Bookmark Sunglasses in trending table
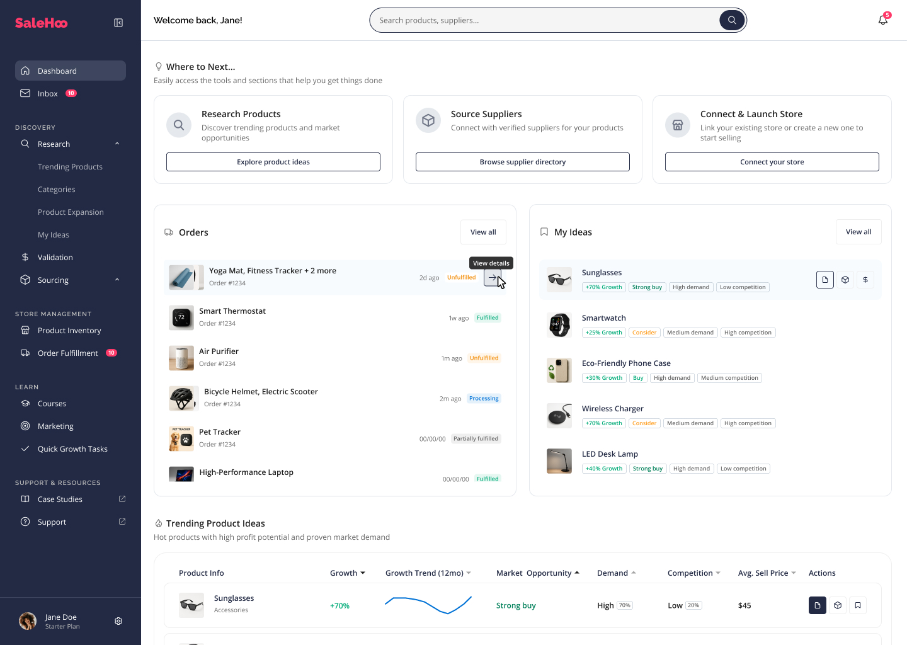Viewport: 907px width, 645px height. (x=858, y=605)
